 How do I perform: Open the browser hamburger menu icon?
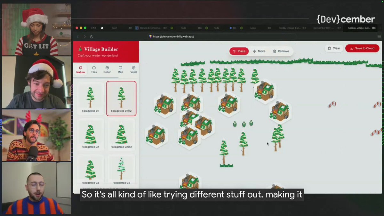click(379, 36)
